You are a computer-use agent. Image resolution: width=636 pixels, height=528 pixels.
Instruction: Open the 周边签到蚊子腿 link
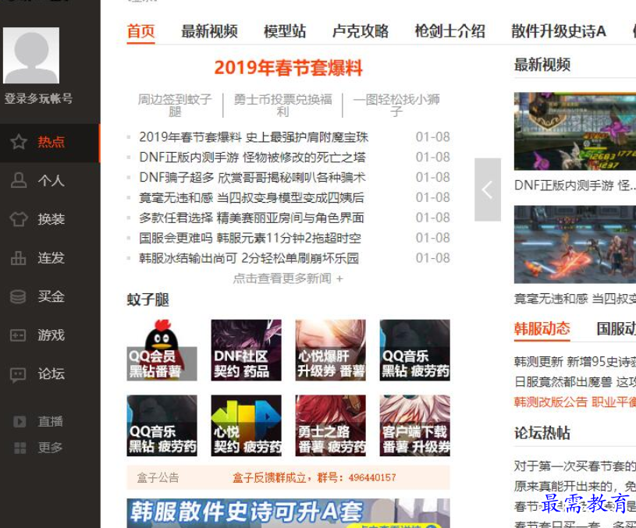(175, 105)
